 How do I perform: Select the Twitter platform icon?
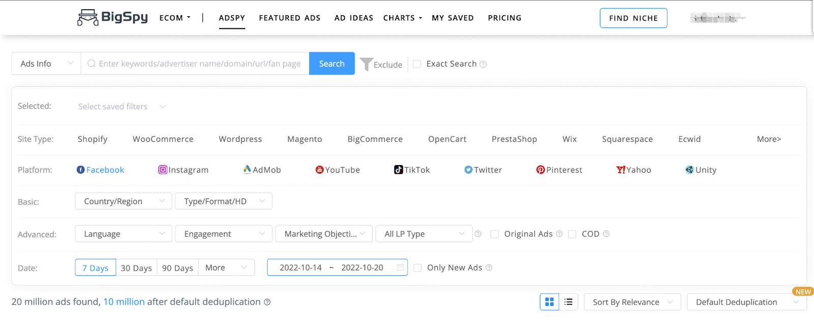468,170
